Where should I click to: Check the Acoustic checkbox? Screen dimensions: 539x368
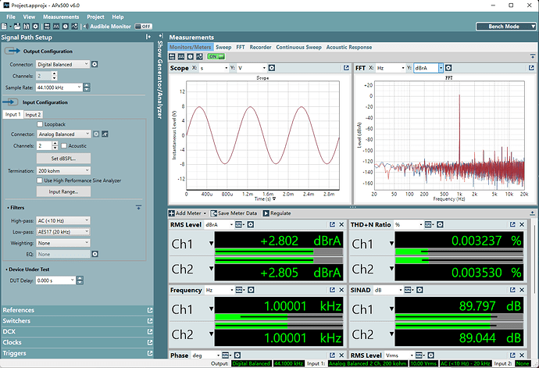[x=64, y=146]
